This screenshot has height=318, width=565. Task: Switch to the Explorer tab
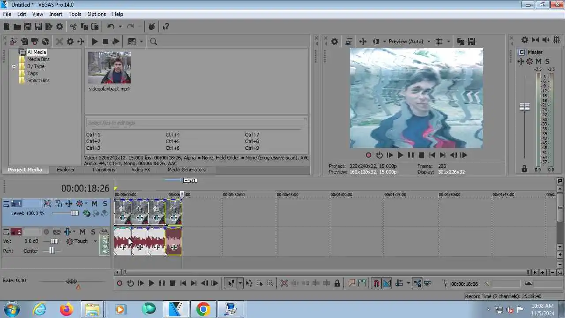[66, 170]
